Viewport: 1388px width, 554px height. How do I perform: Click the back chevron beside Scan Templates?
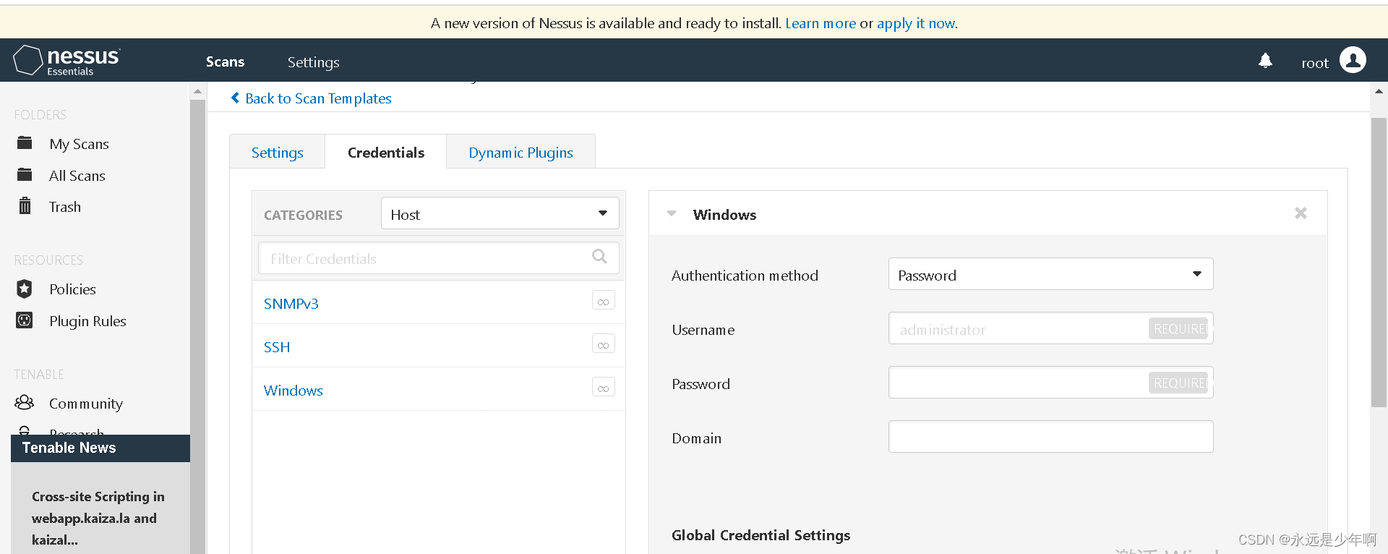coord(235,98)
